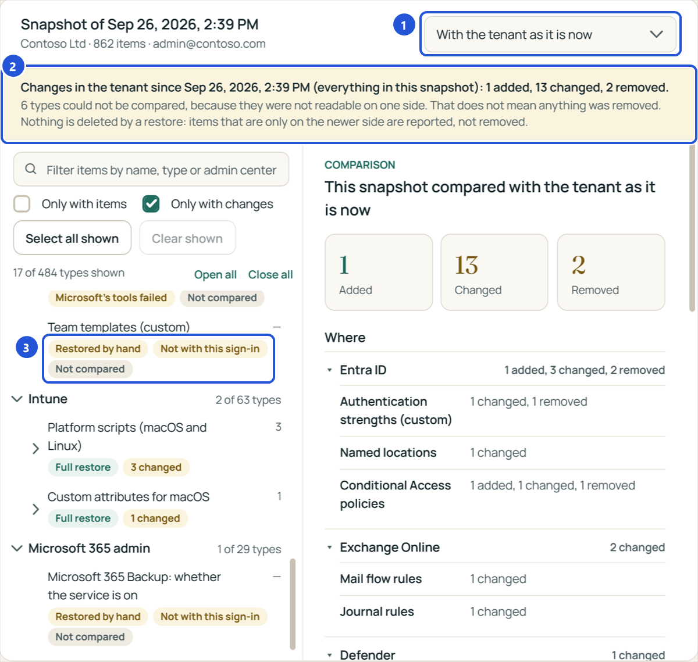Image resolution: width=698 pixels, height=662 pixels.
Task: Expand Custom attributes for macOS row
Action: 35,509
